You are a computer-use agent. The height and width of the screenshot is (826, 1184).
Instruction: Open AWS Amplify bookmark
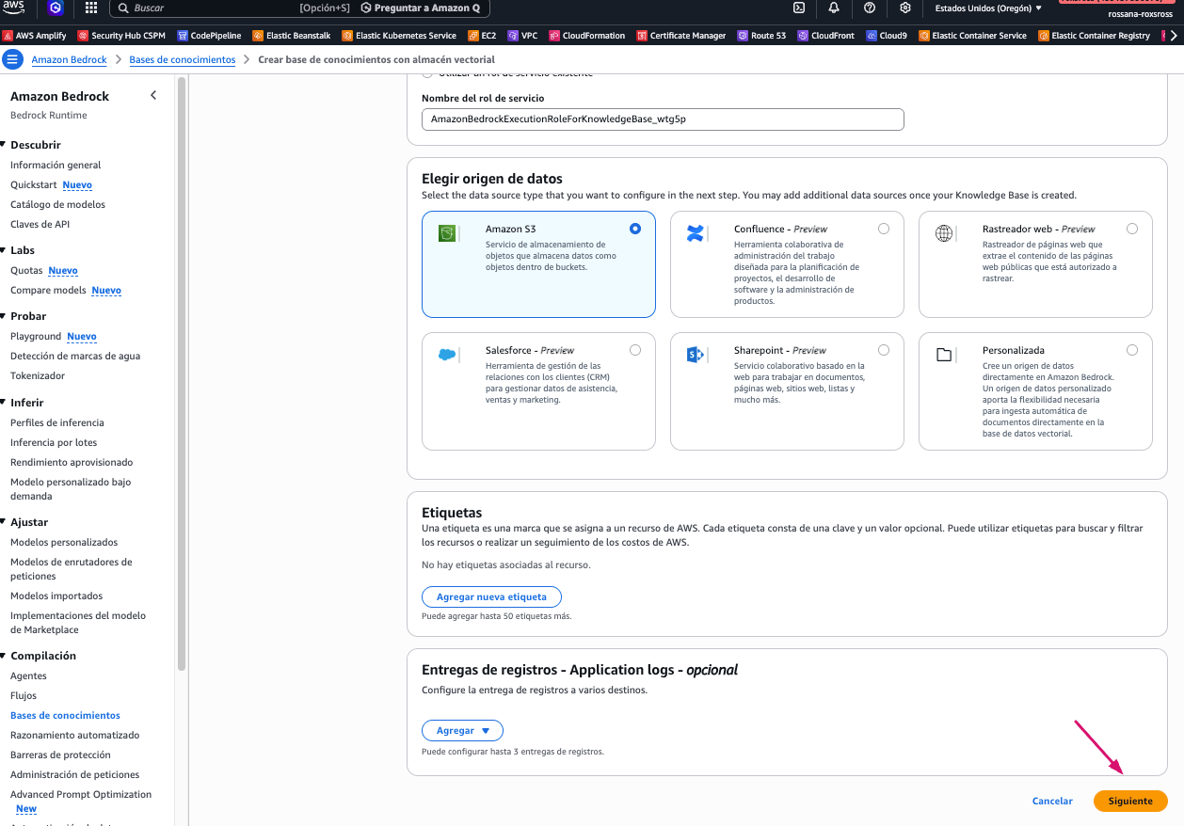click(35, 36)
